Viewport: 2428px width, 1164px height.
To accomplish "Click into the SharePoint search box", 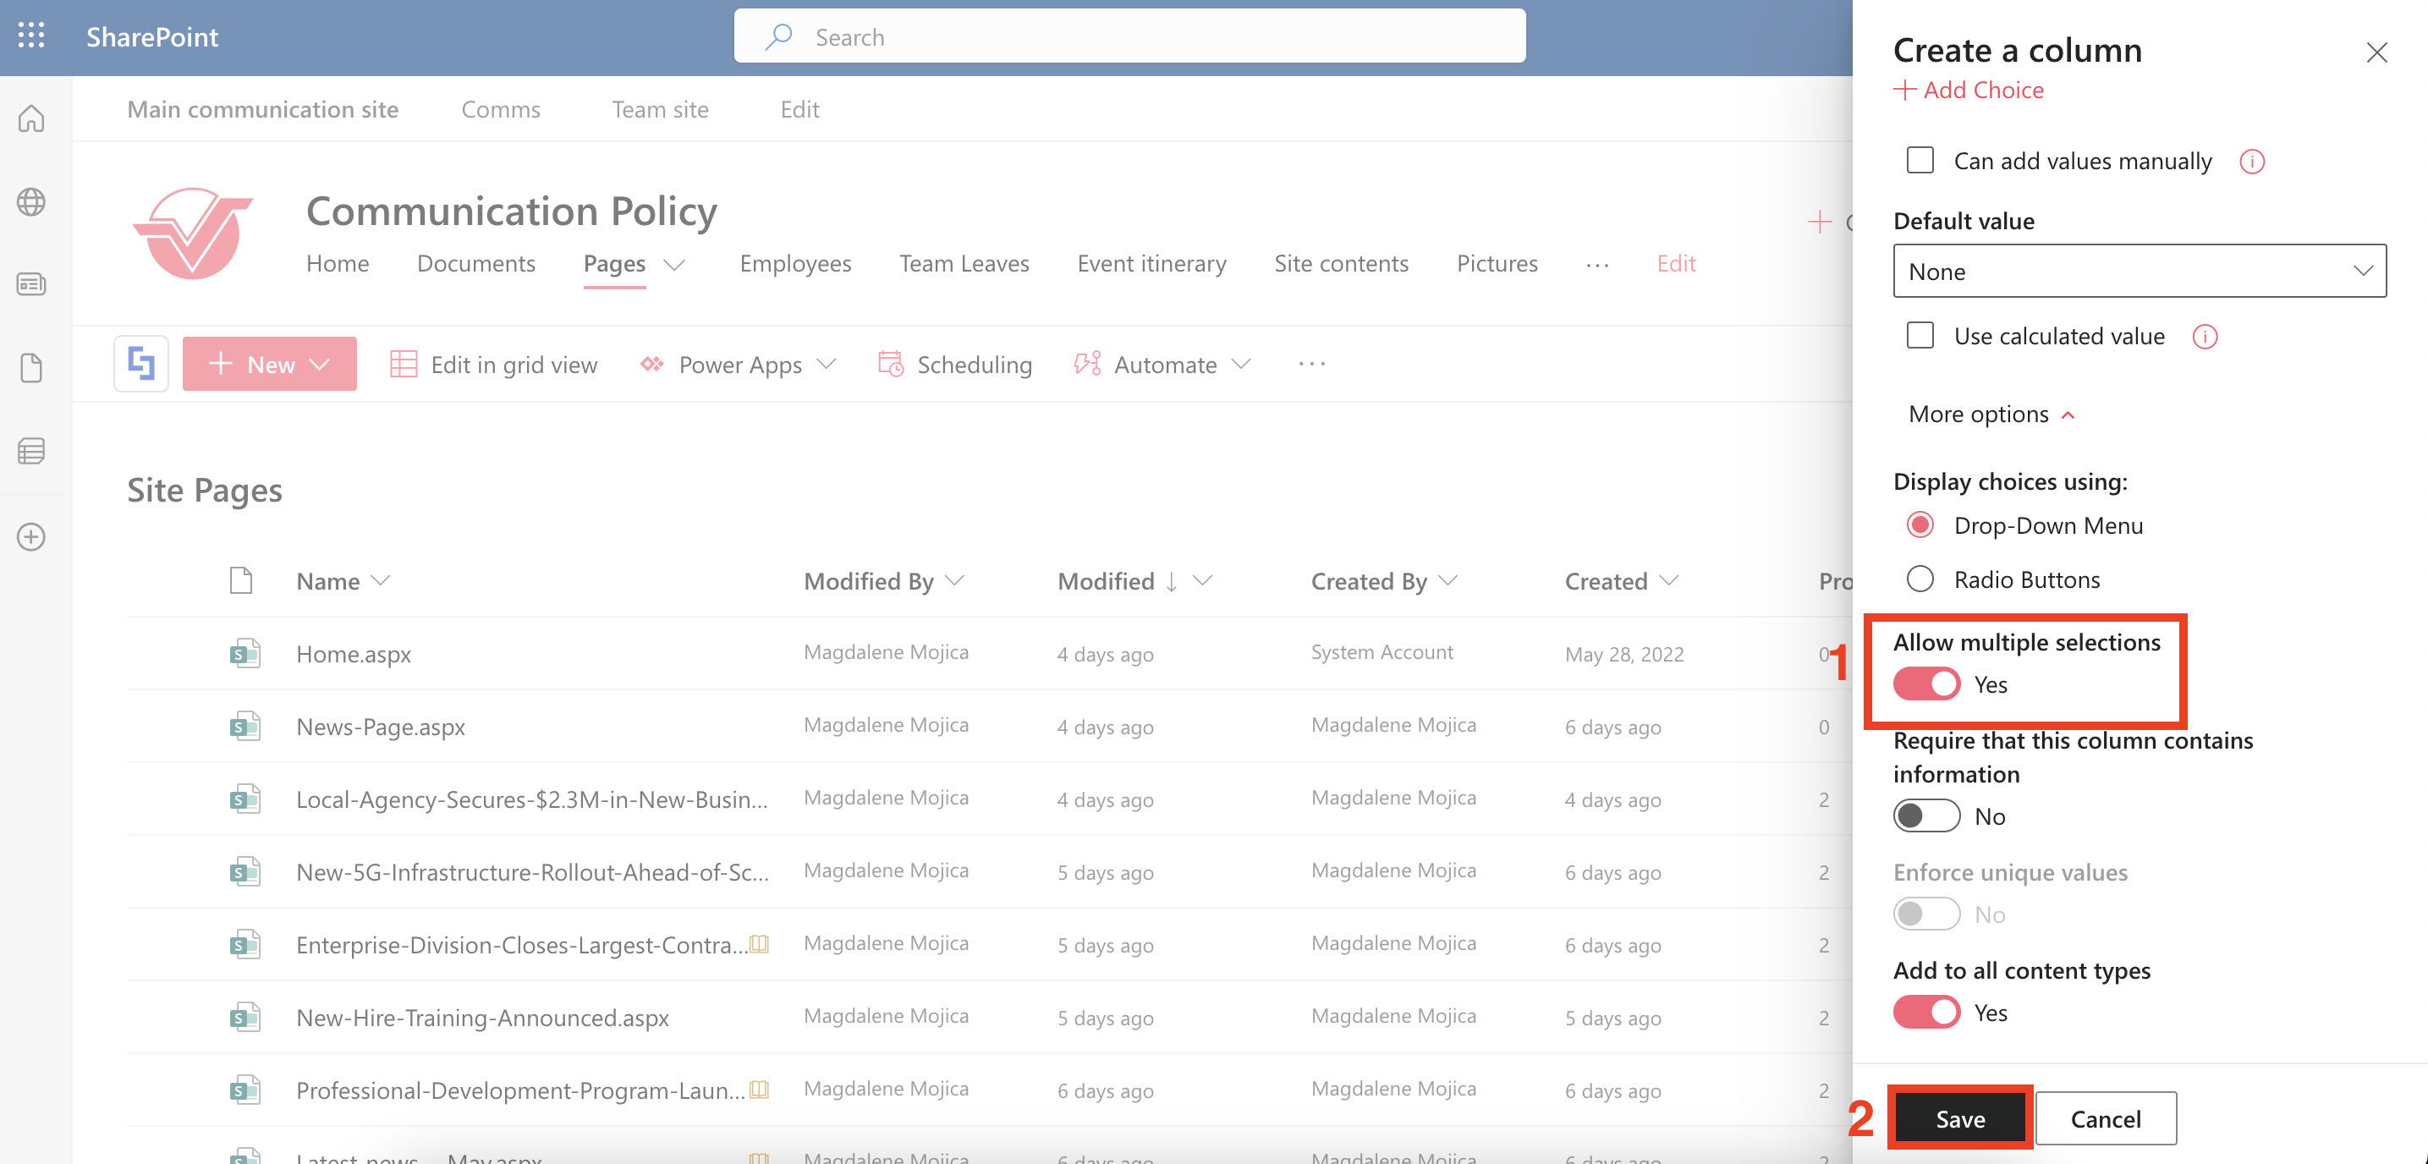I will click(x=1129, y=36).
